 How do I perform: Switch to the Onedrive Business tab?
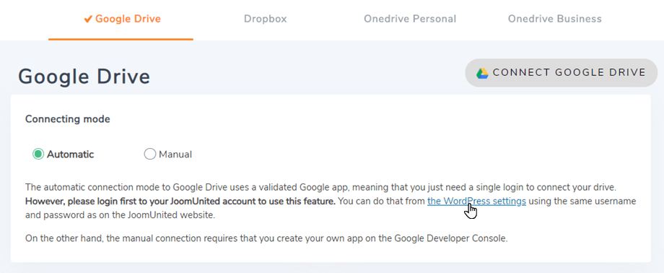(555, 19)
